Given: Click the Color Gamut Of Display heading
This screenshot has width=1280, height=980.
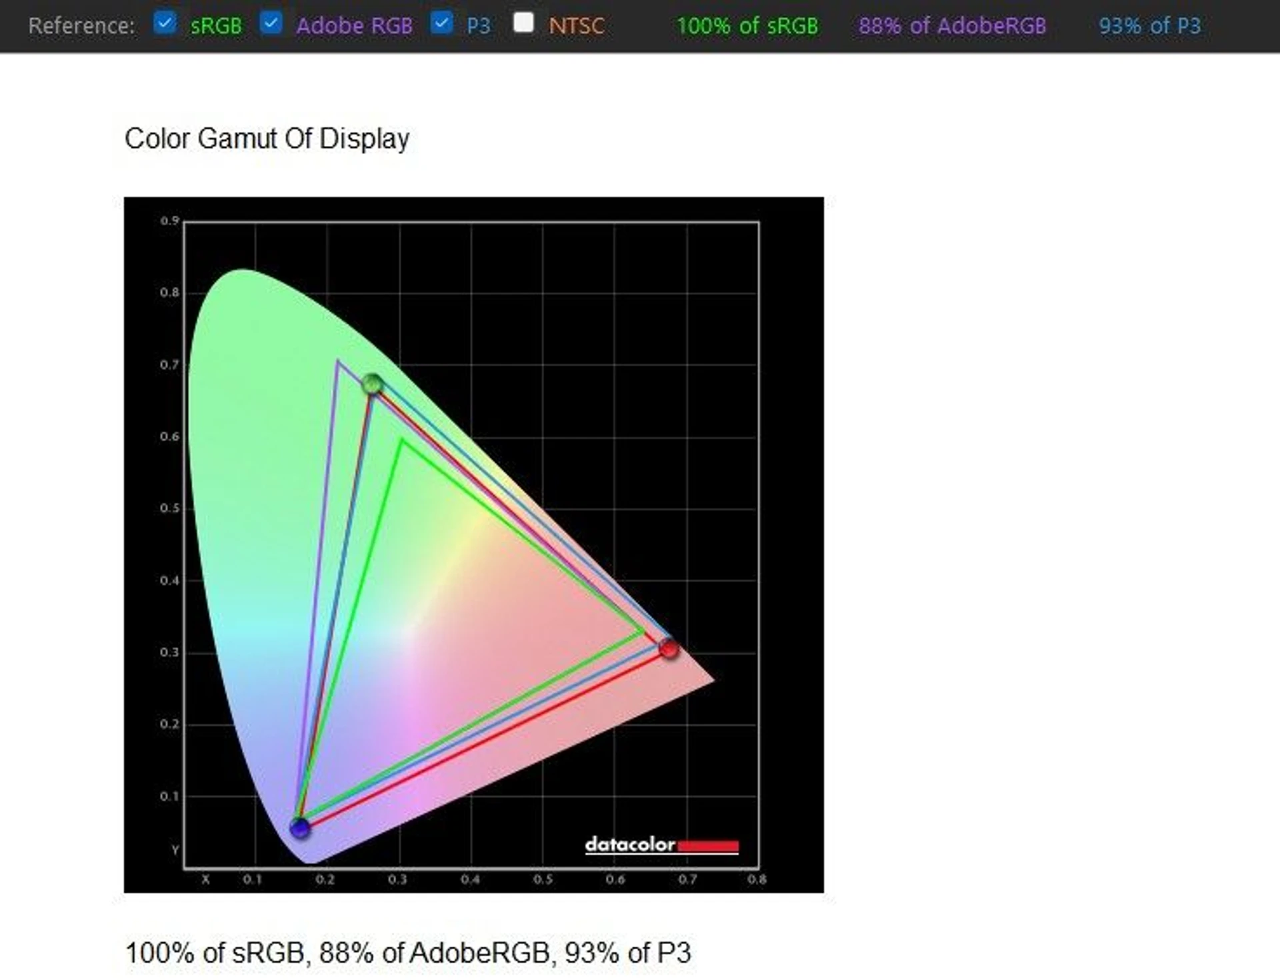Looking at the screenshot, I should 267,139.
